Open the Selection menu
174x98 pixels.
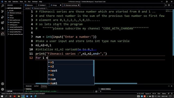(x=15, y=2)
